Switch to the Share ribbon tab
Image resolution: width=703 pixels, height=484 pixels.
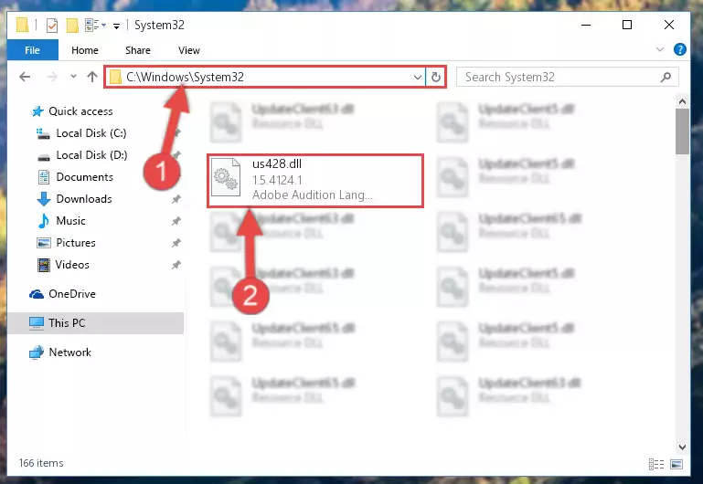click(x=138, y=50)
